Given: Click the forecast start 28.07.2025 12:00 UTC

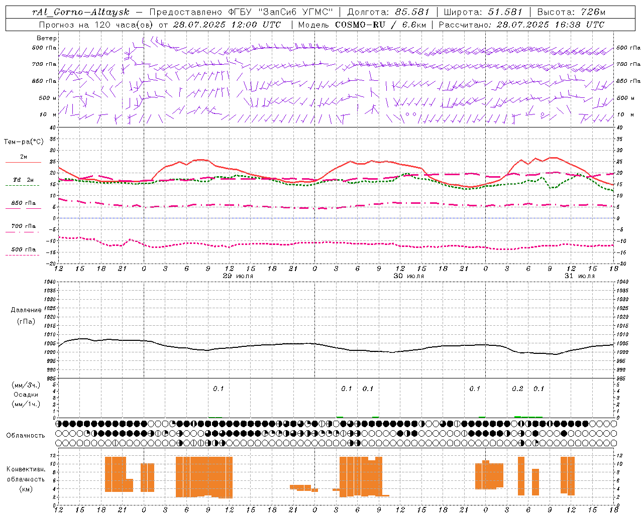Looking at the screenshot, I should click(227, 25).
